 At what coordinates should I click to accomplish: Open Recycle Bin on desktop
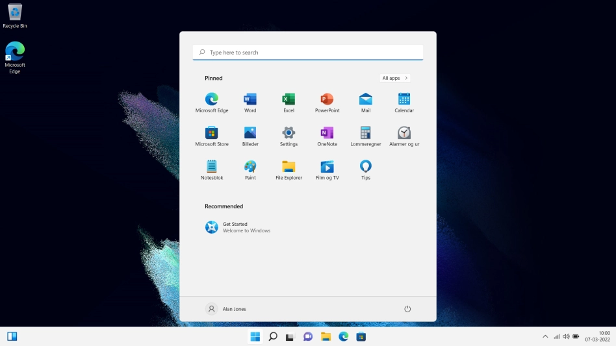(15, 16)
